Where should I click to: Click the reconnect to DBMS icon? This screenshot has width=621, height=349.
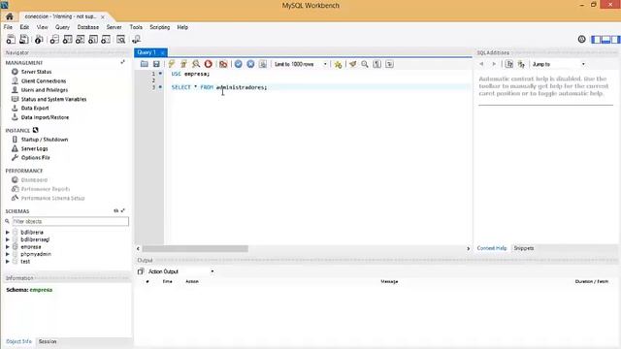tap(136, 39)
